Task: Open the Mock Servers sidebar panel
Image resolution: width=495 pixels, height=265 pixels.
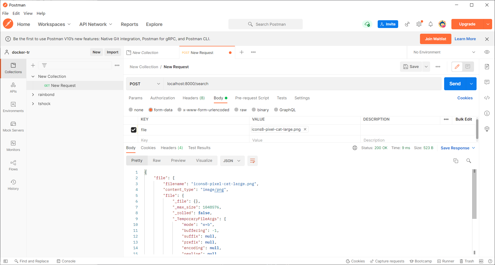Action: (13, 127)
